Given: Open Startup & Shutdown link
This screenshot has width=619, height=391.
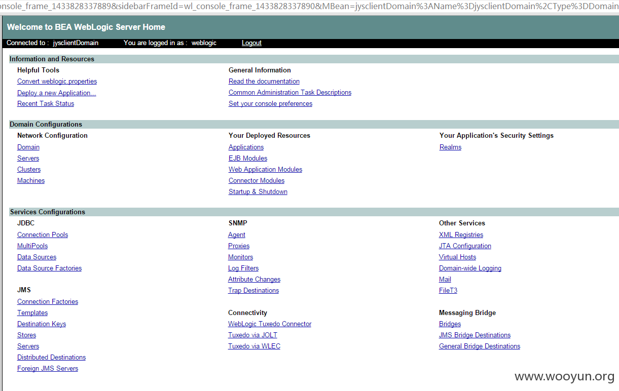Looking at the screenshot, I should (x=258, y=192).
